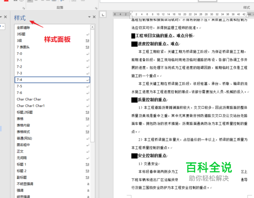Apply the 3标题 style
The image size is (254, 198).
(x=52, y=34)
